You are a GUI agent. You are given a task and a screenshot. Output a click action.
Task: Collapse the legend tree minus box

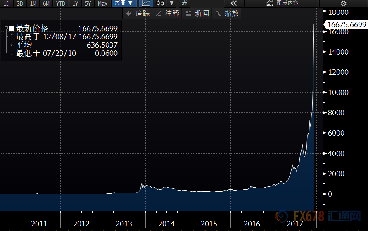(6, 29)
